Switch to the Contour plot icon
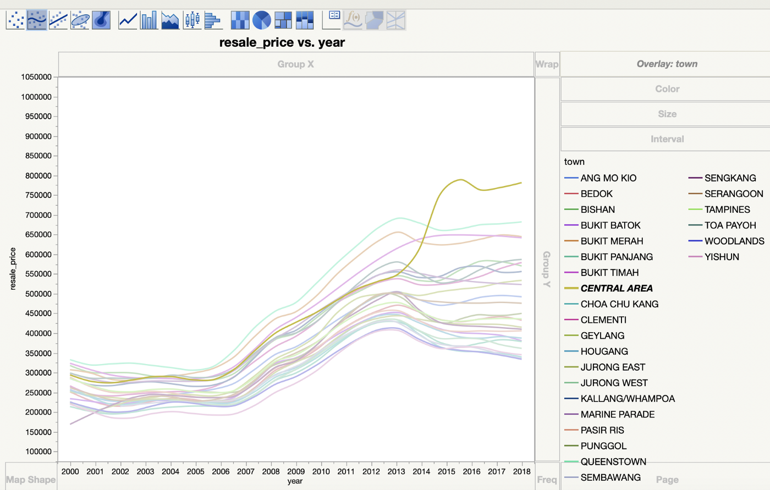This screenshot has height=490, width=770. point(101,20)
